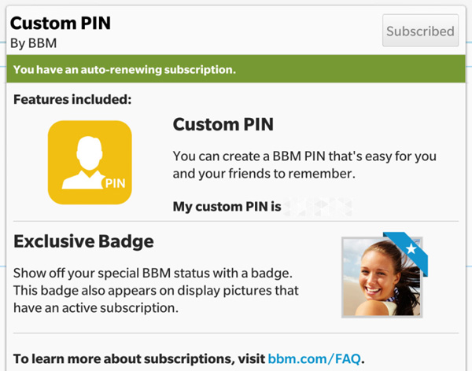The height and width of the screenshot is (371, 472).
Task: Click the Exclusive Badge heading
Action: [x=83, y=241]
